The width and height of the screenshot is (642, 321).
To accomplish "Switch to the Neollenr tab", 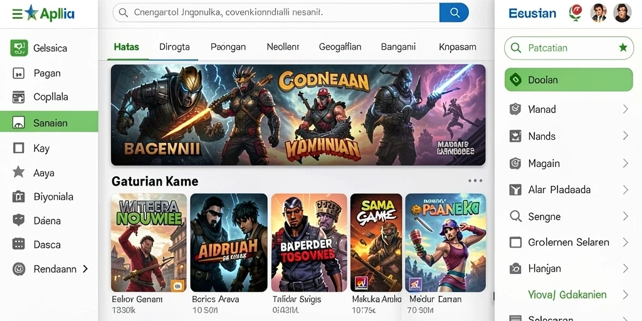I will [283, 46].
